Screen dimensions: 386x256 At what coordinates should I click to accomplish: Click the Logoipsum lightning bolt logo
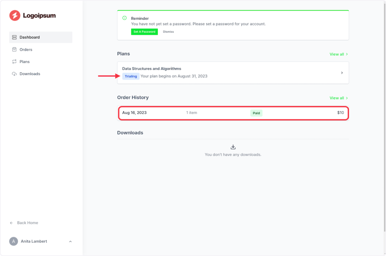pyautogui.click(x=15, y=15)
